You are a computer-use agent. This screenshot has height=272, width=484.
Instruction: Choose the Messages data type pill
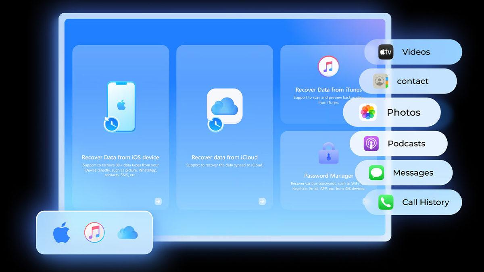[413, 173]
